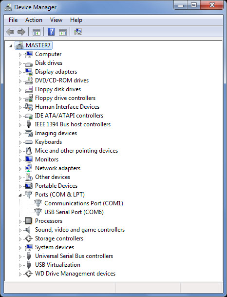The width and height of the screenshot is (227, 297).
Task: Open the Action menu
Action: point(34,20)
